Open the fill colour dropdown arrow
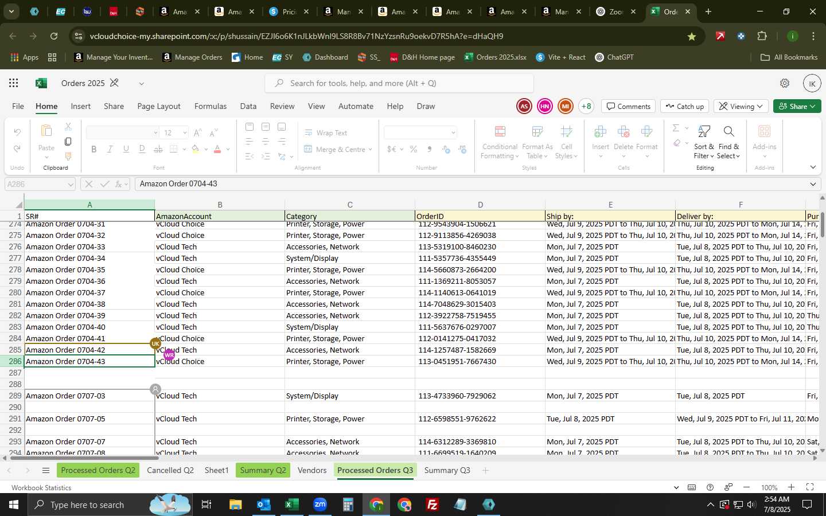 pos(206,149)
